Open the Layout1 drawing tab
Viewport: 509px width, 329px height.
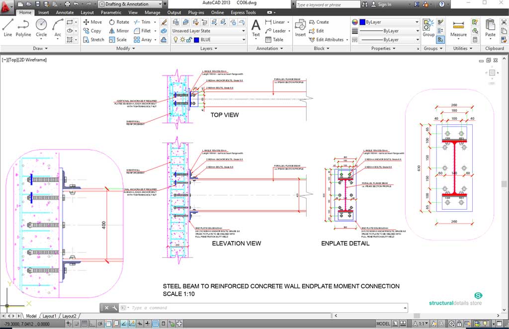[49, 316]
